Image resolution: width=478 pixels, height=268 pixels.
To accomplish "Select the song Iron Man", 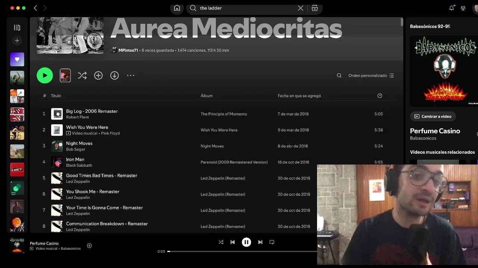I will 75,159.
